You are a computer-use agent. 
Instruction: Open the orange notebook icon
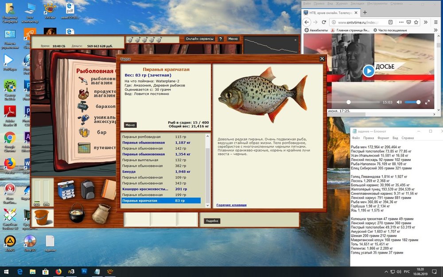(x=109, y=189)
